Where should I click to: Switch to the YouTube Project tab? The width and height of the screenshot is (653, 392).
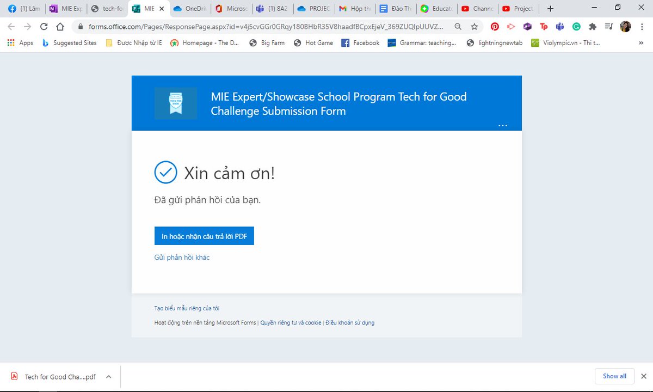click(519, 9)
